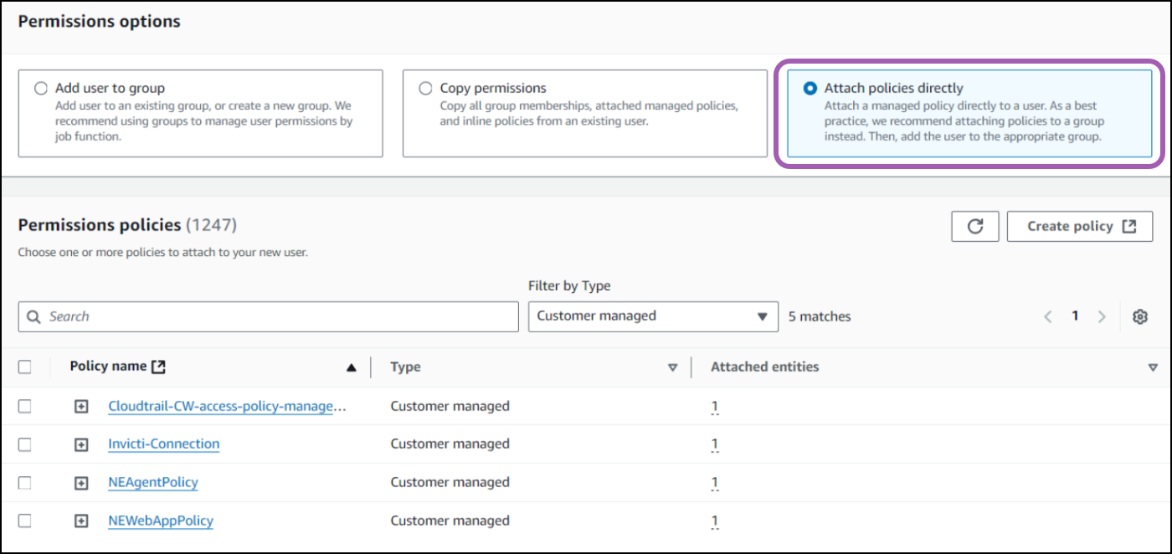
Task: Expand details for NEAgentPolicy
Action: tap(81, 482)
